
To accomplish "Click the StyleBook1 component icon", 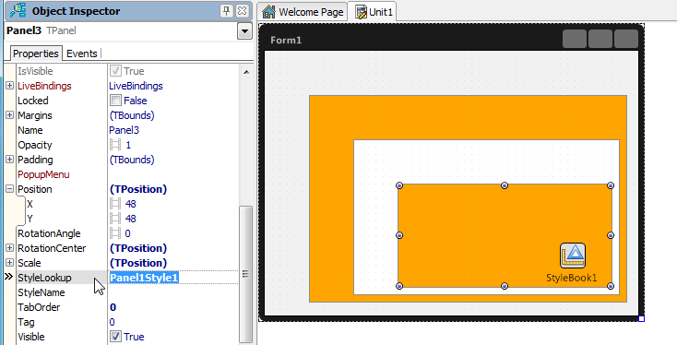I will 573,256.
